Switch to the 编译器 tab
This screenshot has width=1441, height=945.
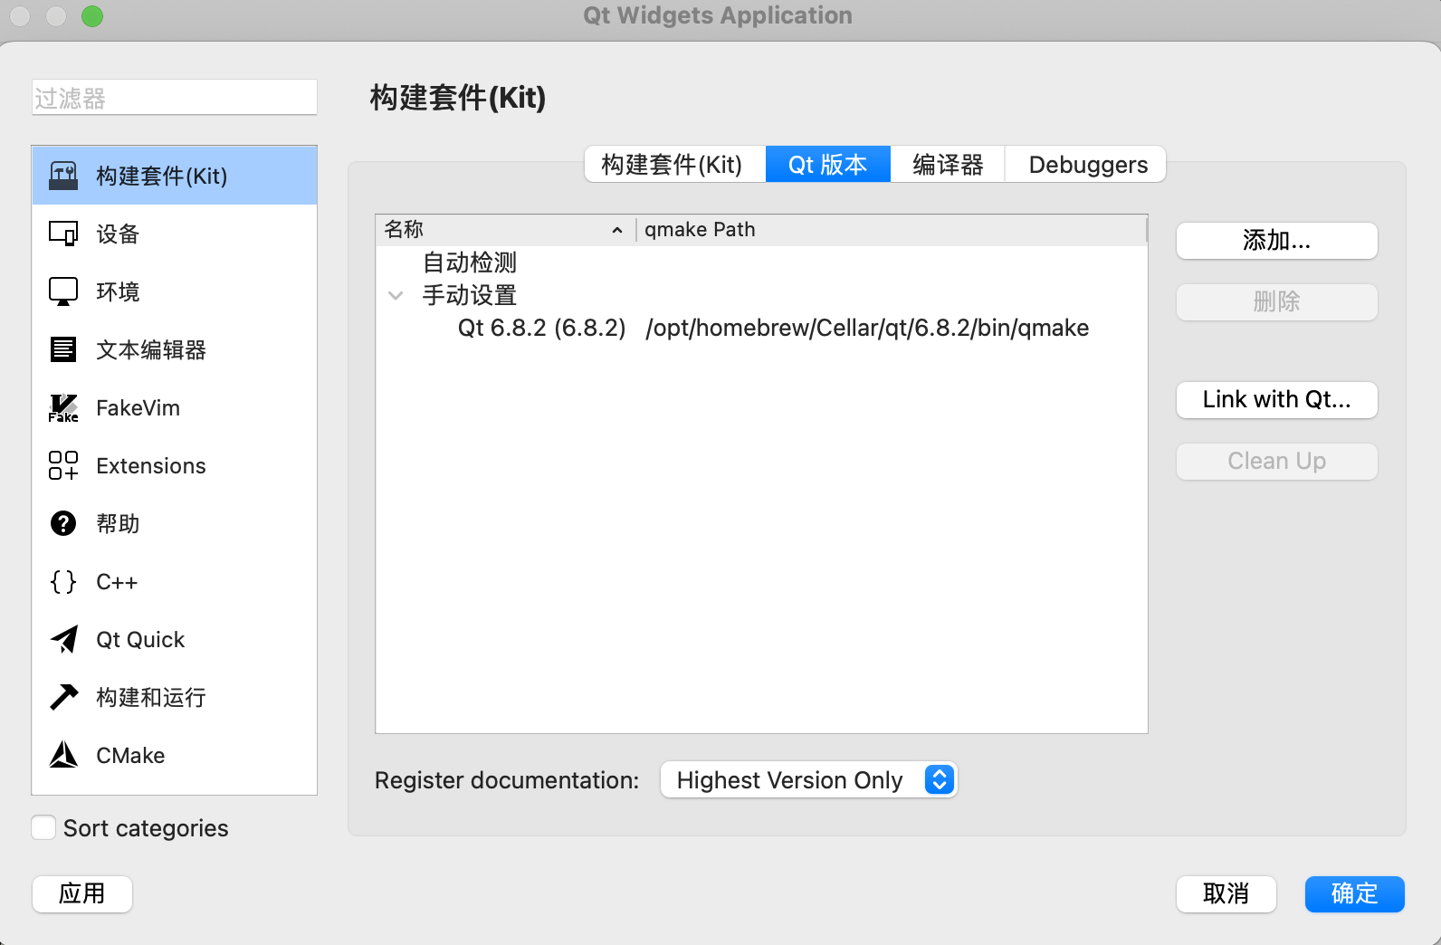(x=947, y=165)
